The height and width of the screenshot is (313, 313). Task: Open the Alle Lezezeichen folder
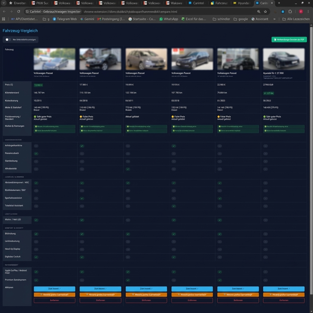tap(296, 19)
